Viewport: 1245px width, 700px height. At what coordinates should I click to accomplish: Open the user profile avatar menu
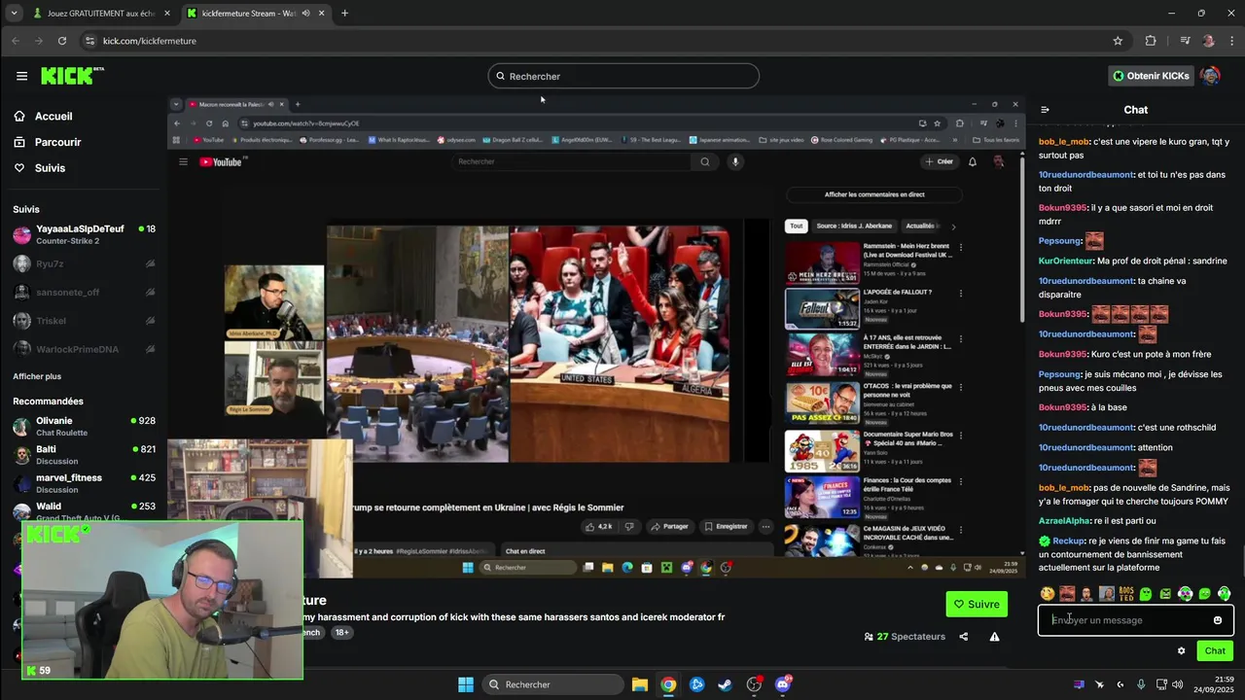(1210, 76)
